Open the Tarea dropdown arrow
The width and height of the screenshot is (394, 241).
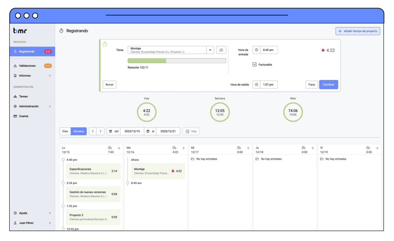pos(210,50)
